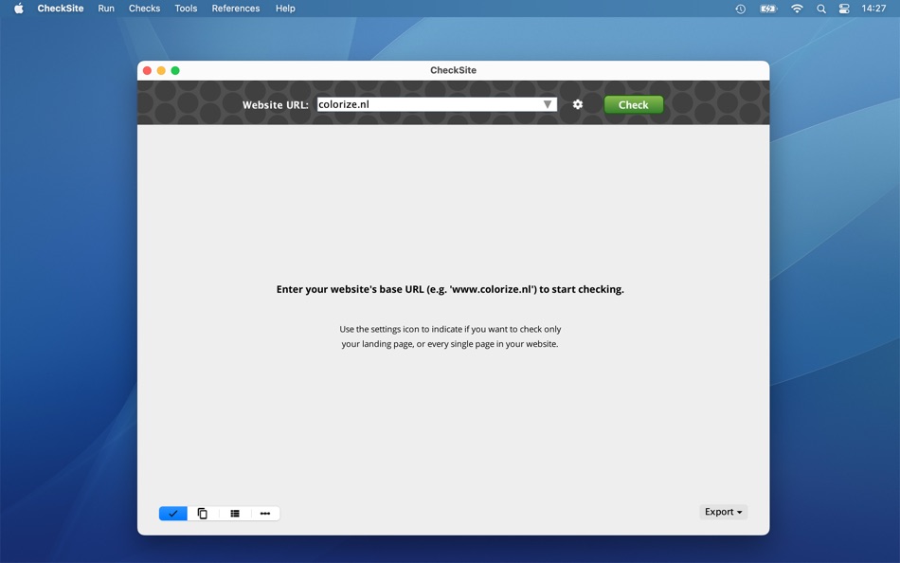Open the CheckSite application menu
Image resolution: width=900 pixels, height=563 pixels.
[x=61, y=8]
